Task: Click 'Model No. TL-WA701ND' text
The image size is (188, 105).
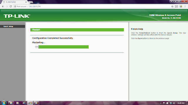Action: [171, 18]
